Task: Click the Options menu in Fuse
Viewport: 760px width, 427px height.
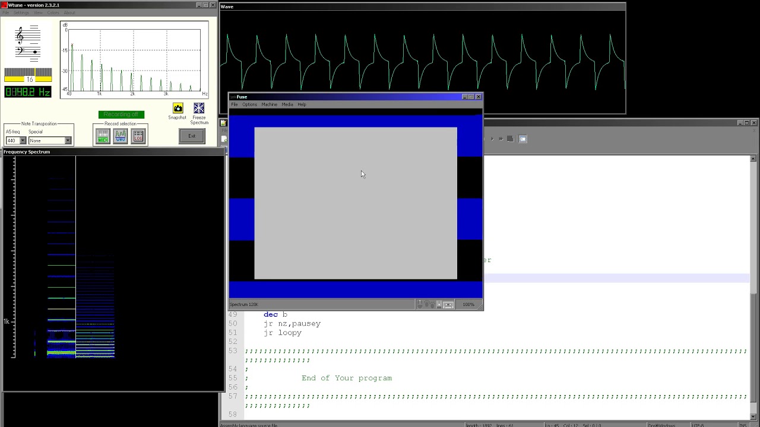Action: click(249, 104)
